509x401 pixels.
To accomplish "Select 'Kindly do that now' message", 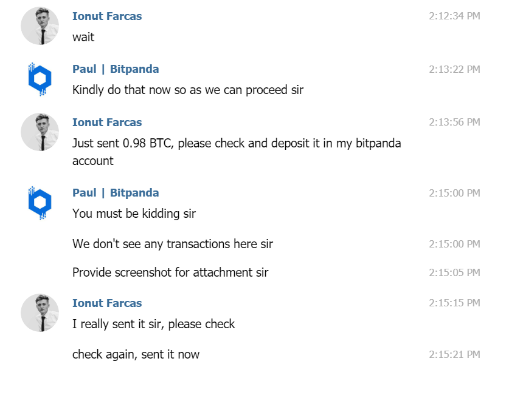I will pos(188,90).
